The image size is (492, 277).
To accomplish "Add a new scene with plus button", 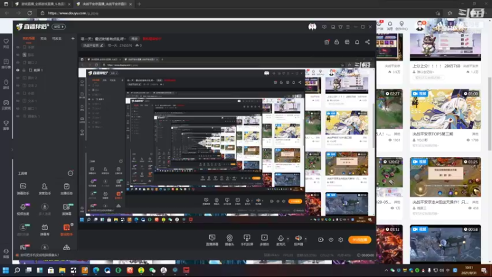I will pos(73,39).
